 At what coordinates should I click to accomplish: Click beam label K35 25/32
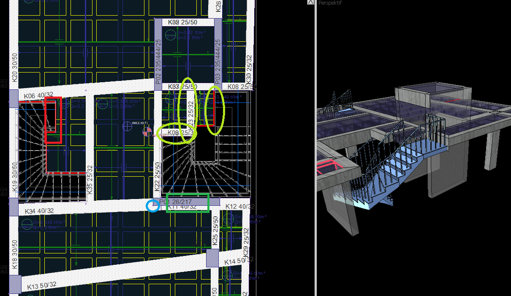pos(90,179)
